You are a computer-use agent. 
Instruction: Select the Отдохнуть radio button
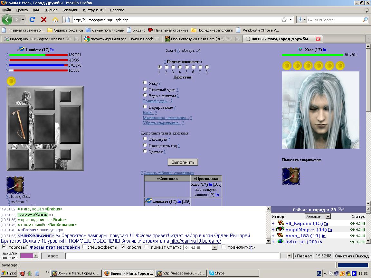click(x=145, y=139)
